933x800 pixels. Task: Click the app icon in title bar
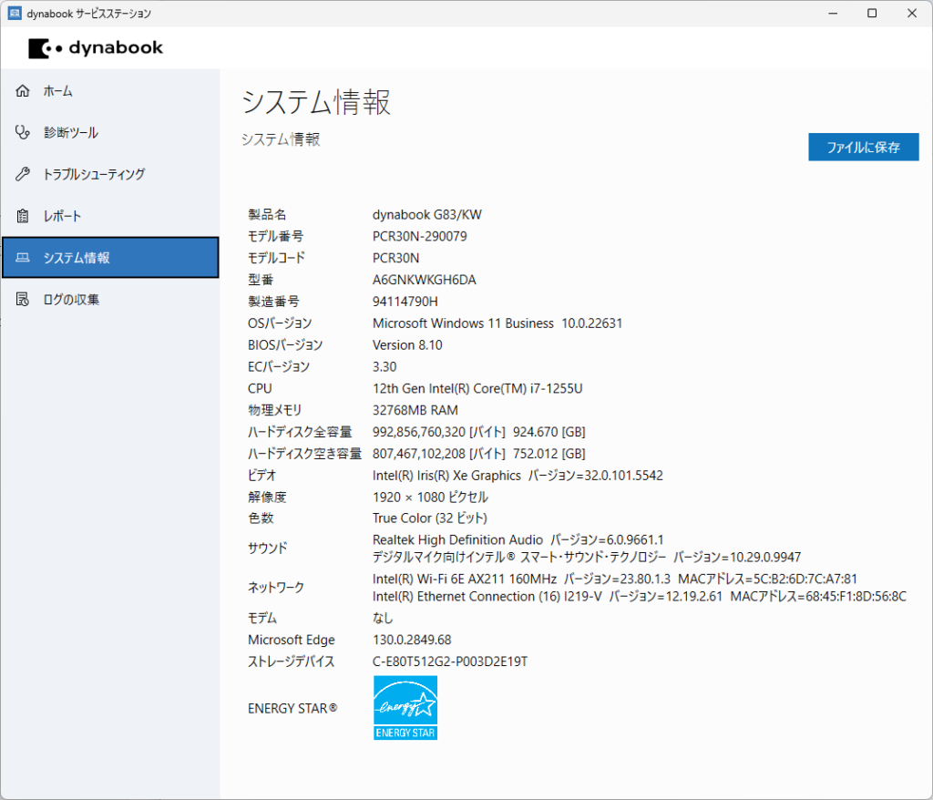click(15, 13)
